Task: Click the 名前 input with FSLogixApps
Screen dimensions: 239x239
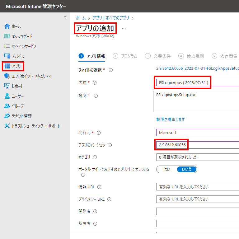Action: 198,82
